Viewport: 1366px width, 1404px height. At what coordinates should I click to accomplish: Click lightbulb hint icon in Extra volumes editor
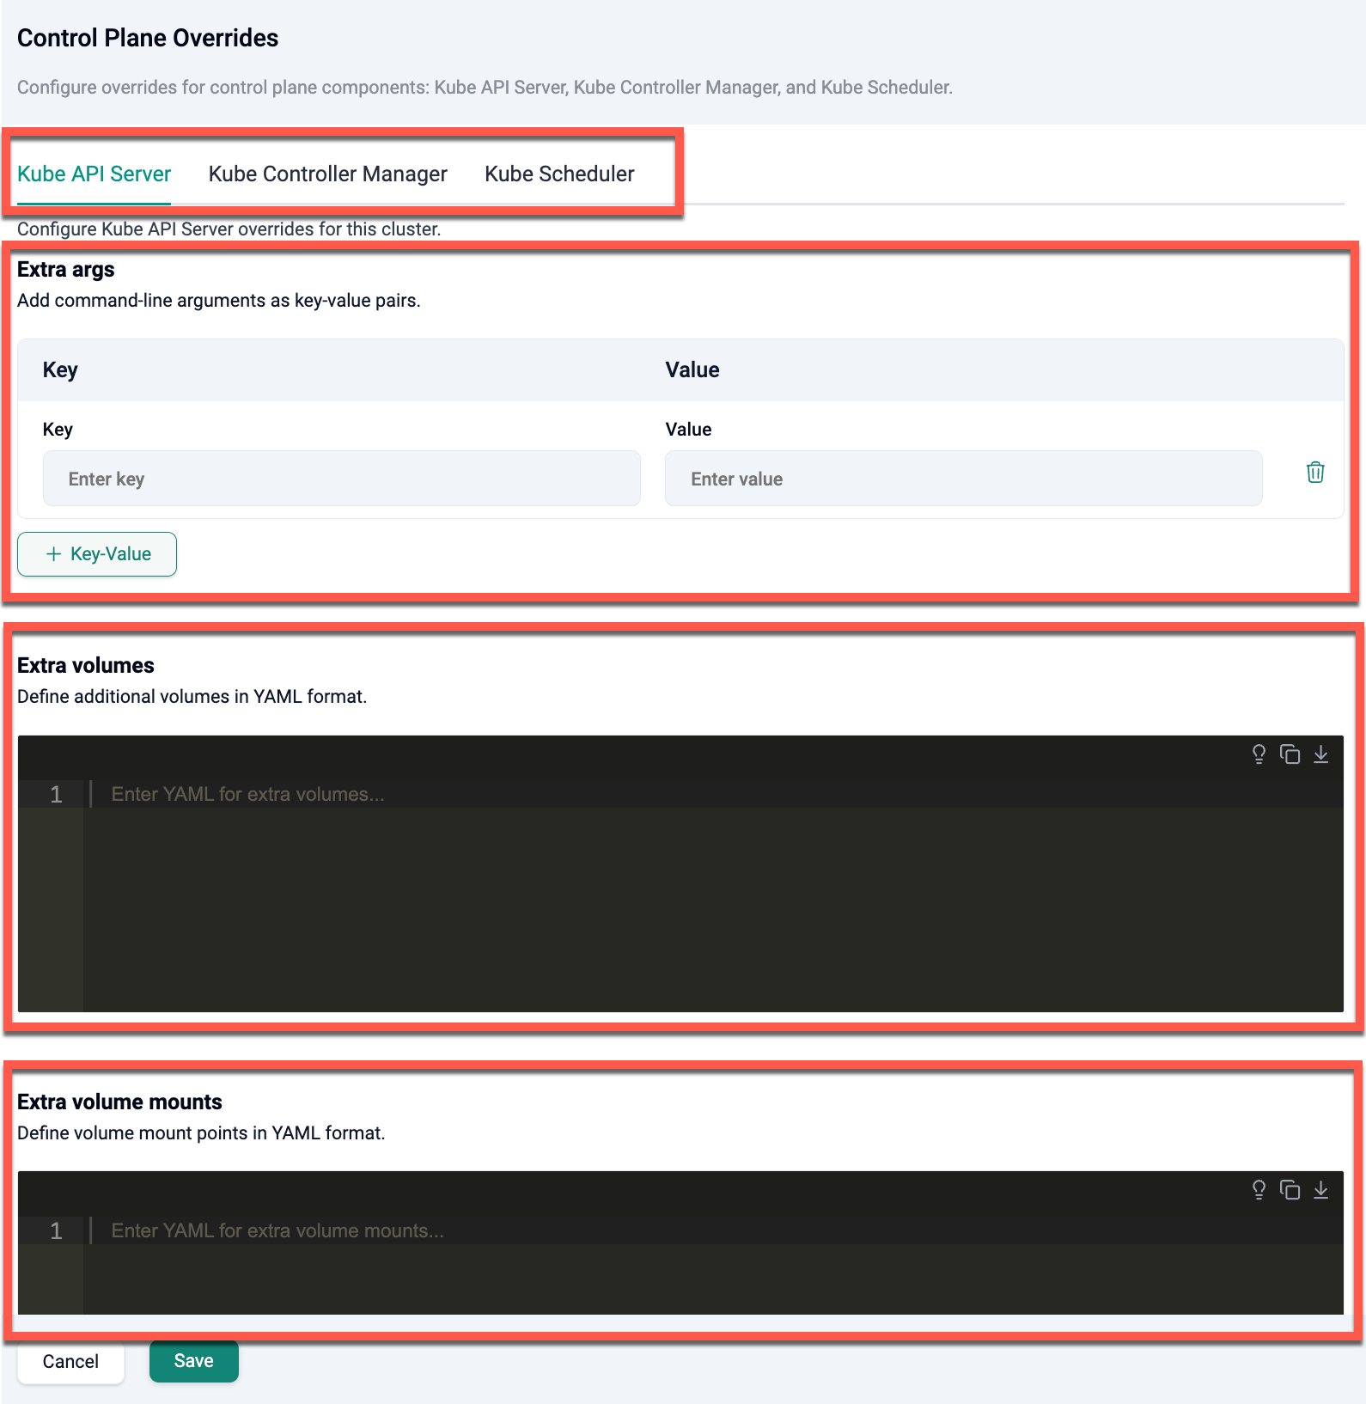1259,754
